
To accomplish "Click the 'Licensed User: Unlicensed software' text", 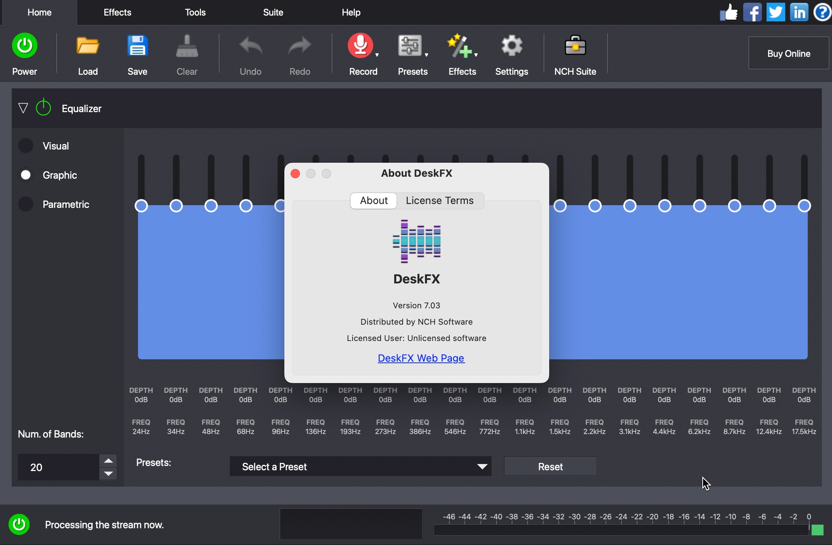I will click(x=416, y=338).
